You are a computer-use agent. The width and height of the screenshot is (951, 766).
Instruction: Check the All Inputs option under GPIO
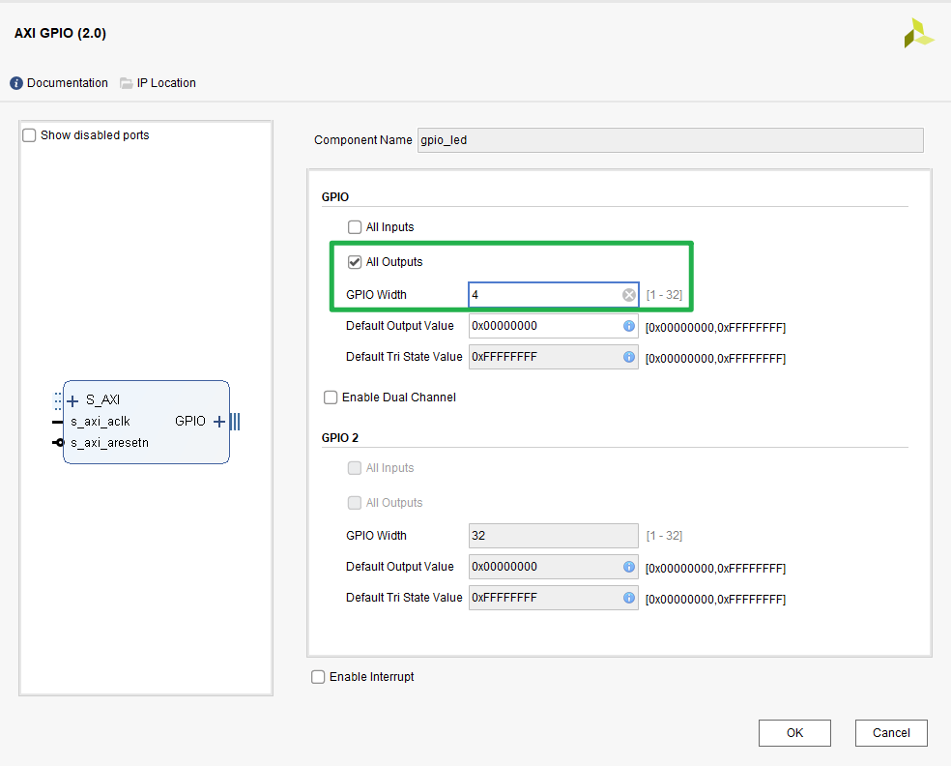(x=355, y=227)
